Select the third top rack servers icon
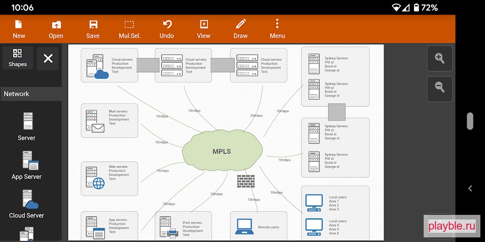Viewport: 485px width, 242px height. pos(247,65)
